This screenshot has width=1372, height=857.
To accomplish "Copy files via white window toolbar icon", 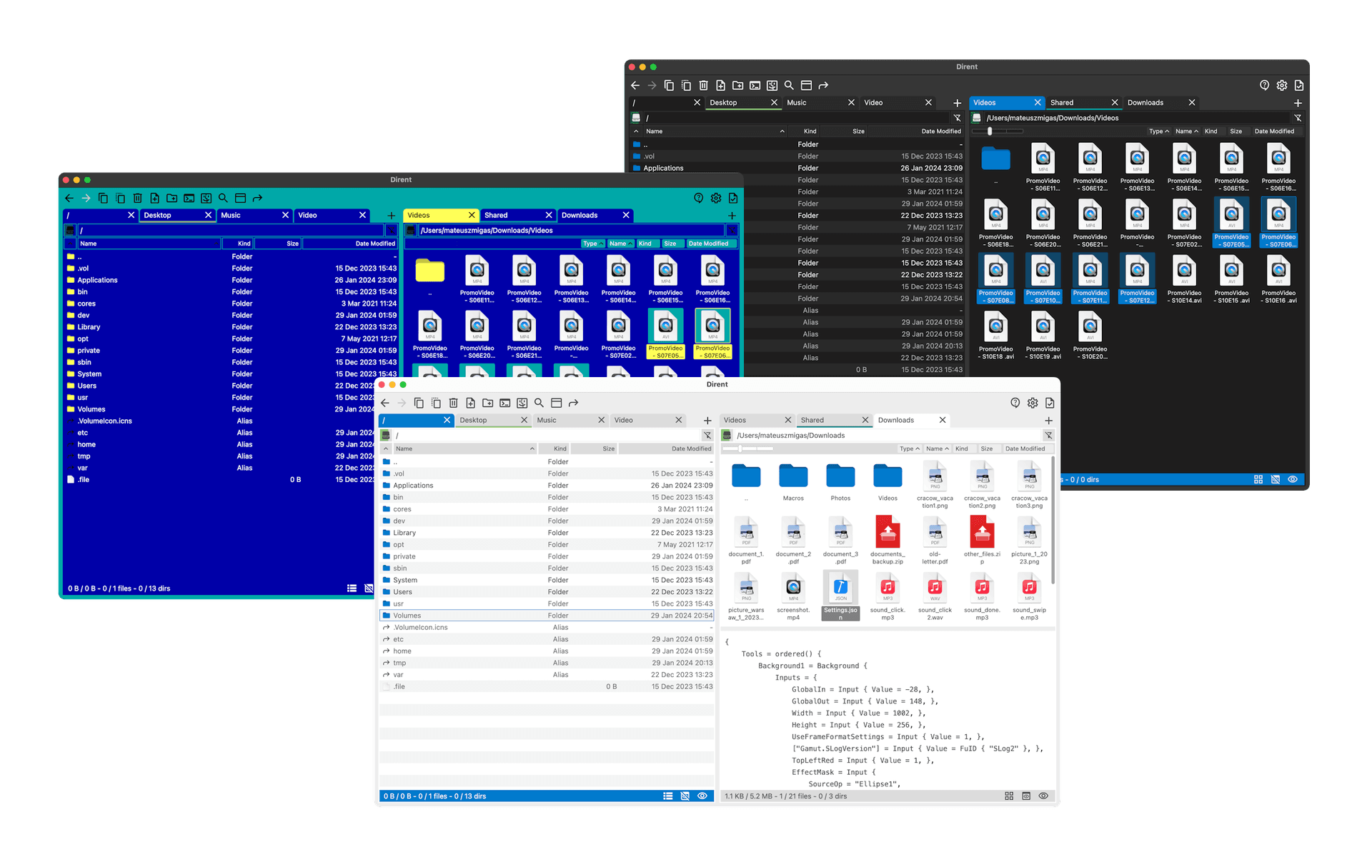I will (x=419, y=404).
